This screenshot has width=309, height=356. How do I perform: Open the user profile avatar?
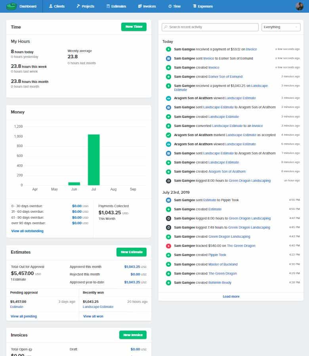tap(299, 6)
